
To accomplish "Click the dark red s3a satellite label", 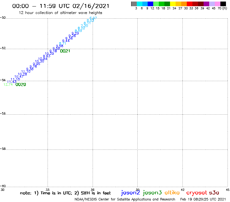I will pos(214,193).
